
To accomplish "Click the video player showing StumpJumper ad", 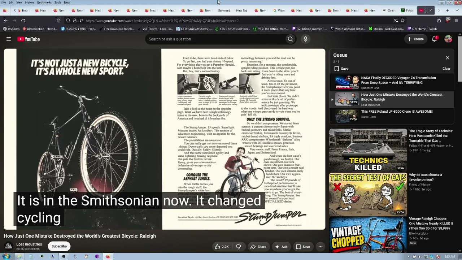I will tap(165, 139).
